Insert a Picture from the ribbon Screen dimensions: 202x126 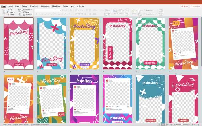(116, 11)
